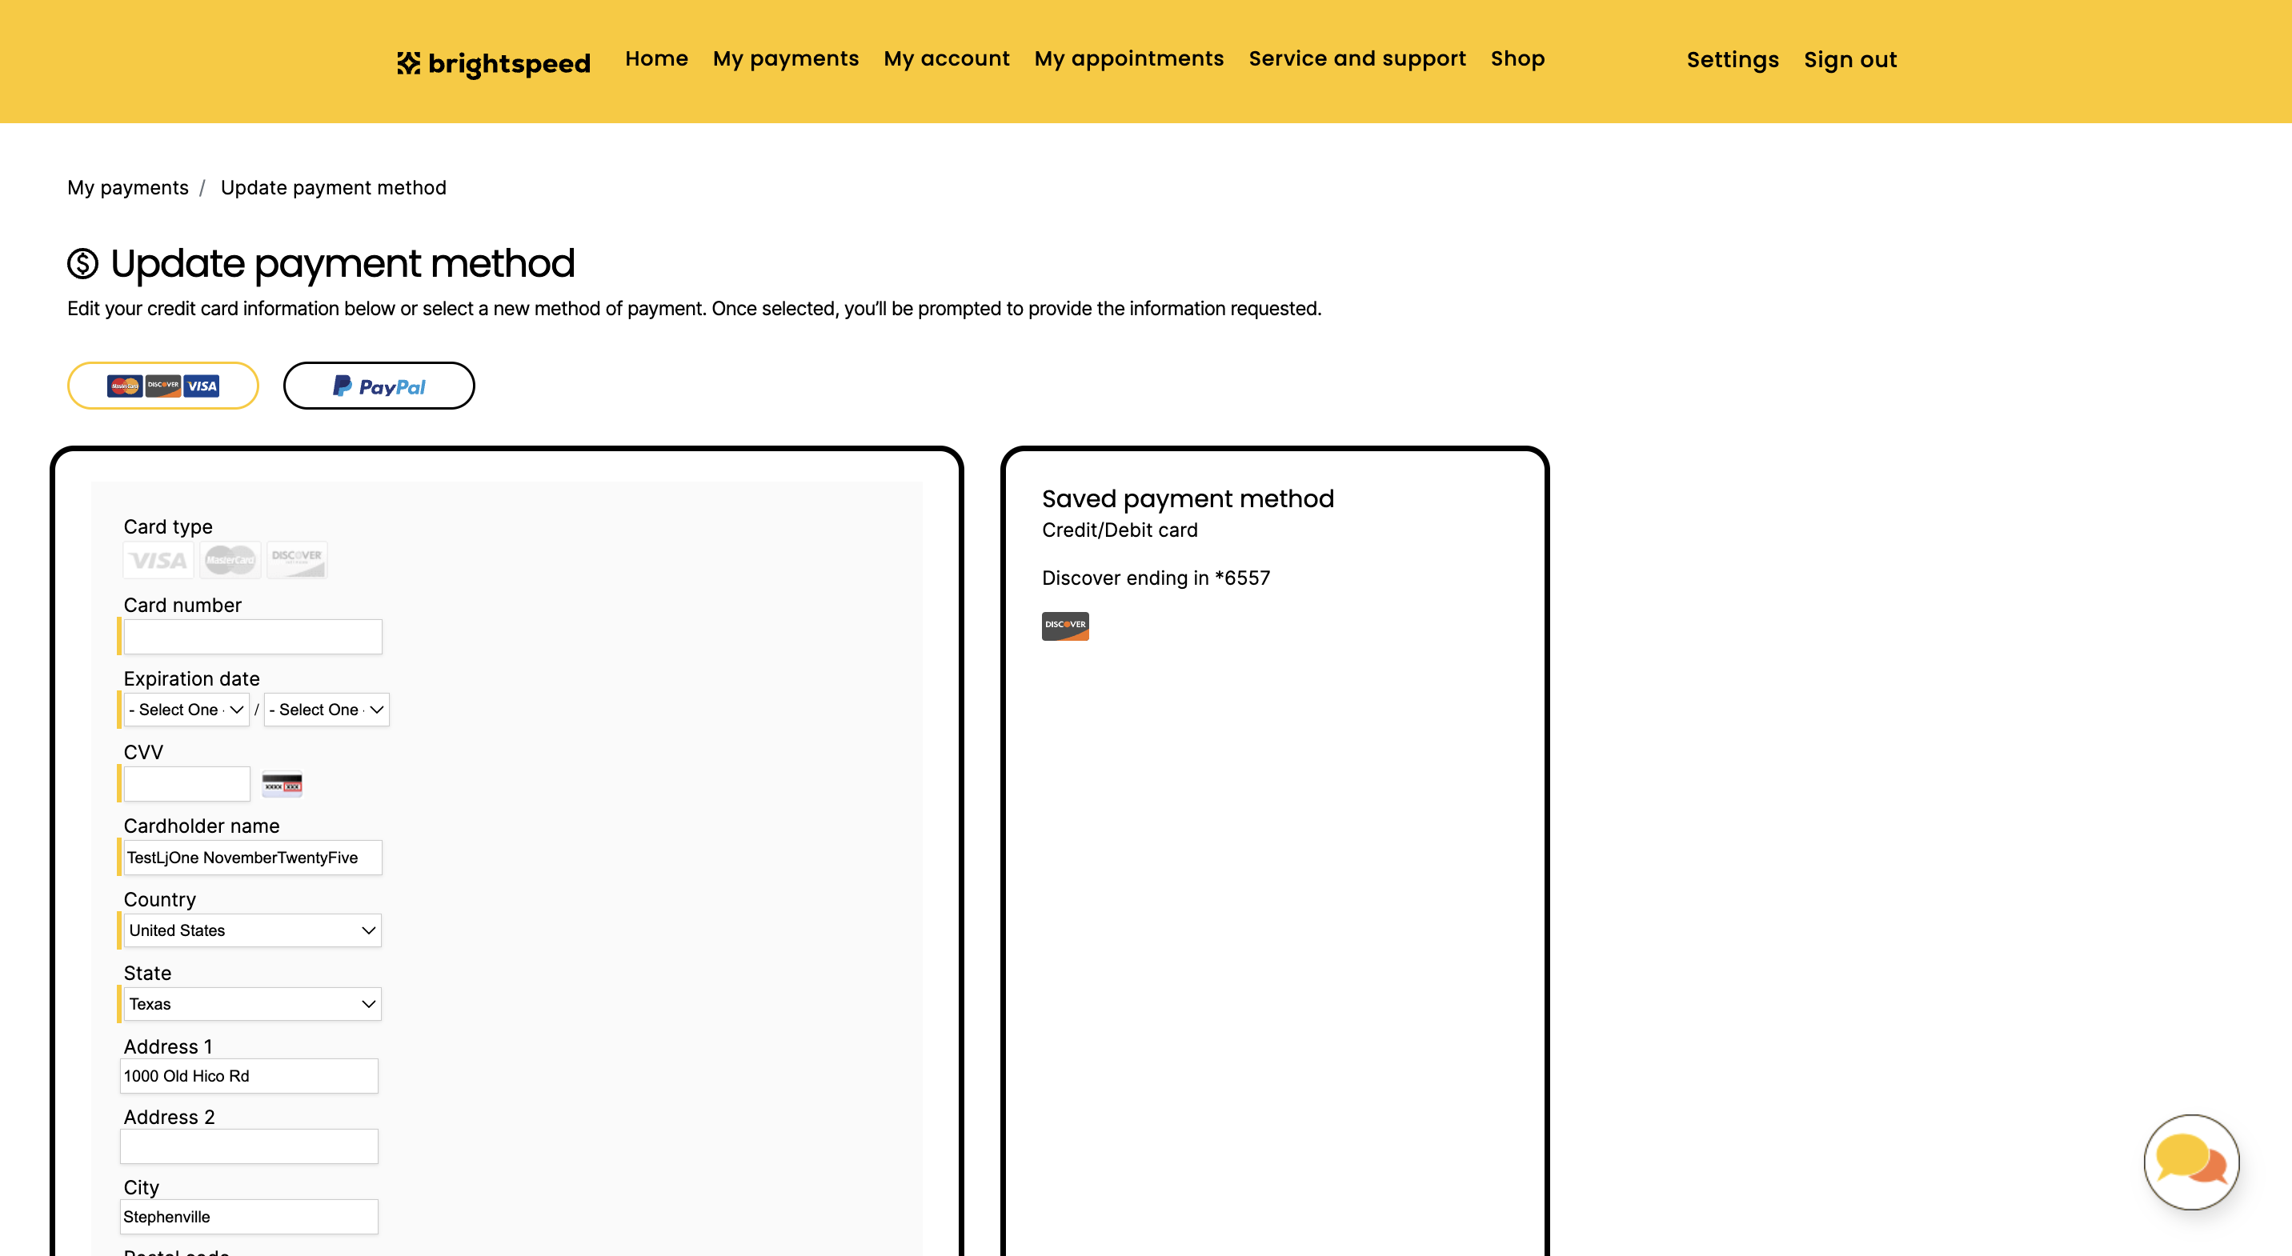
Task: Click the dollar icon beside page title
Action: coord(82,263)
